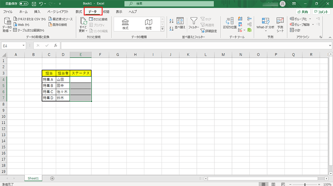Select ステータス header cell
Screen dimensions: 333x186
[x=81, y=73]
